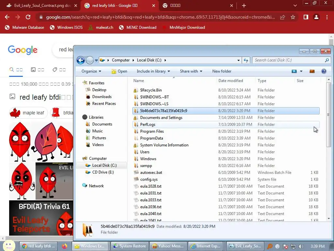Click the network tray icon

293,246
